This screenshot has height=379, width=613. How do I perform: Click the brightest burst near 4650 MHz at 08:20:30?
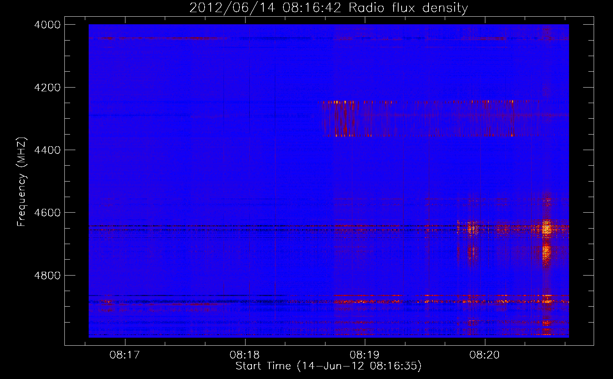[546, 229]
